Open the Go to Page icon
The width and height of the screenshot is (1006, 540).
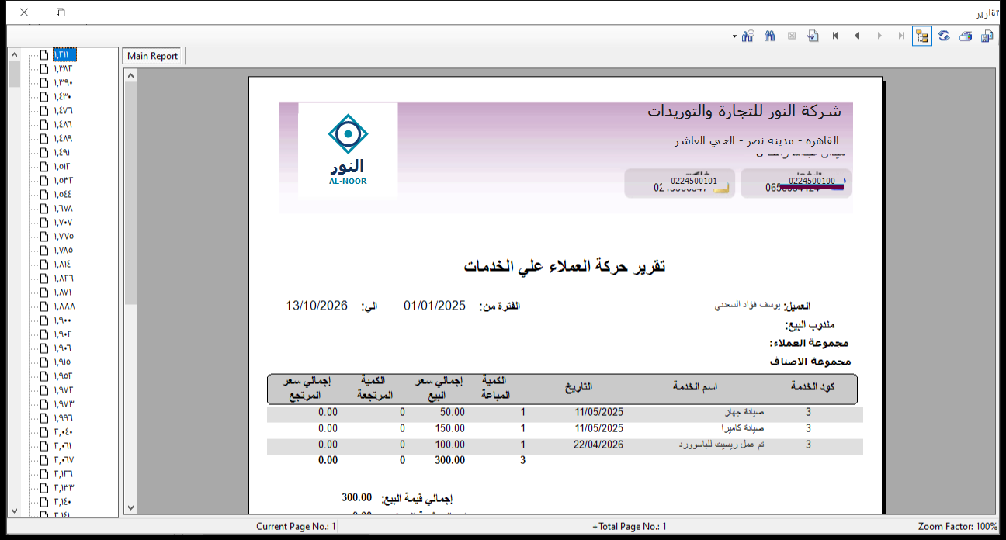click(813, 36)
